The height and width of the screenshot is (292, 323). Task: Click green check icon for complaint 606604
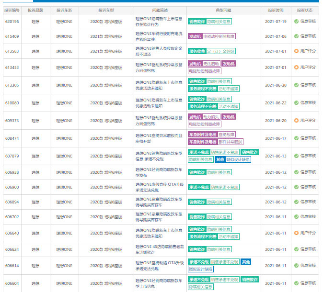[296, 283]
